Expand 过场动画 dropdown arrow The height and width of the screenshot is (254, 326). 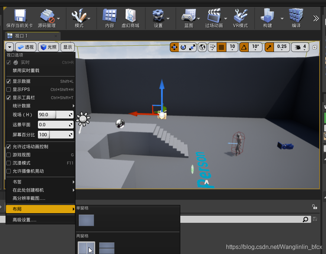[226, 19]
